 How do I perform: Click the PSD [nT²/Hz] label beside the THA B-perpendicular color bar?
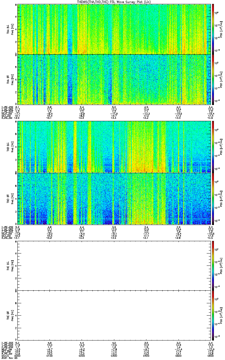pyautogui.click(x=222, y=29)
